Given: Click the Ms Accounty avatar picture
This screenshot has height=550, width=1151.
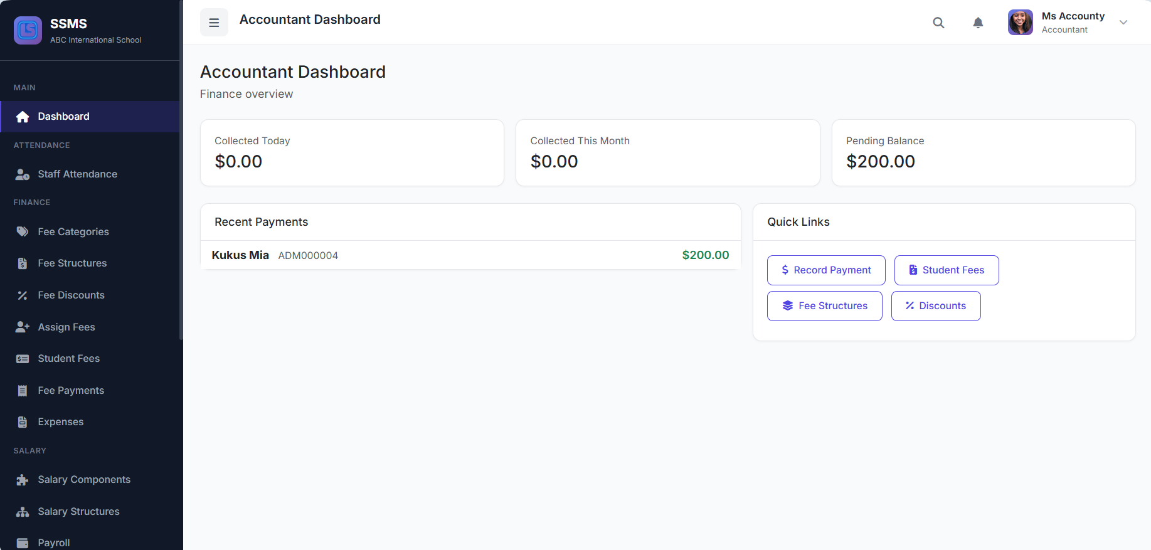Looking at the screenshot, I should [1020, 23].
